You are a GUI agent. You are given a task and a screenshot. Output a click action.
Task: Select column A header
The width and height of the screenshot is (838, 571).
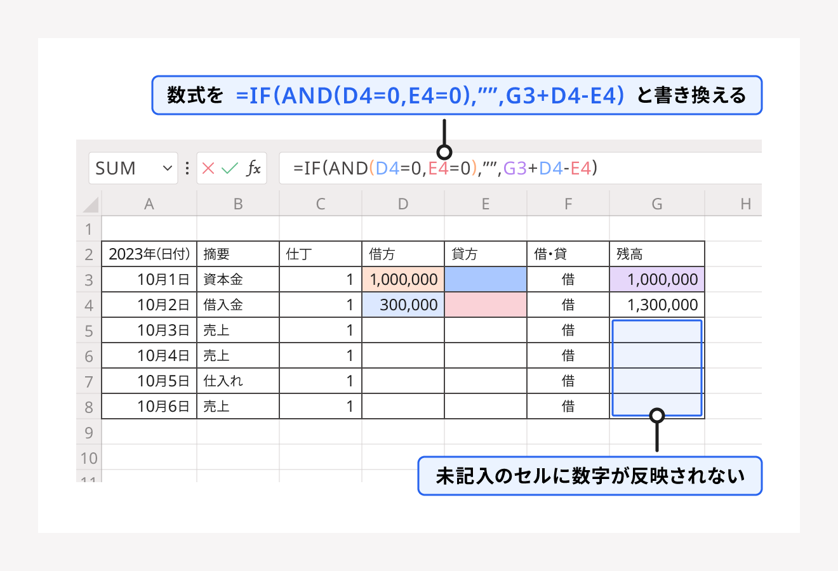click(x=149, y=204)
